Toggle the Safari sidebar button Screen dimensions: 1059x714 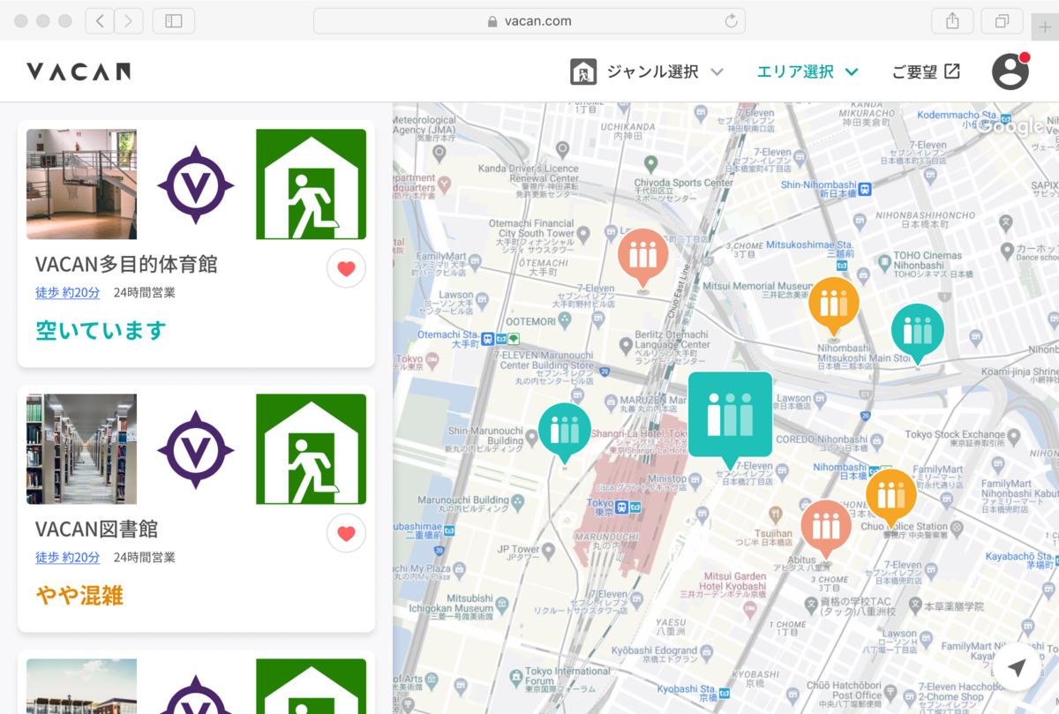click(x=173, y=21)
